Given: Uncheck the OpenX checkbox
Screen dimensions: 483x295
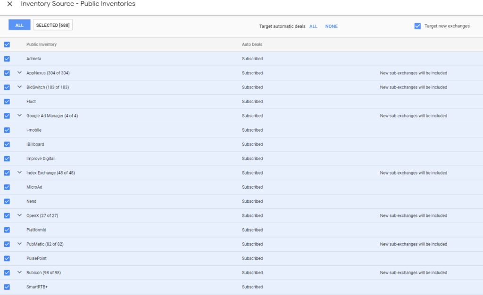Looking at the screenshot, I should click(x=7, y=215).
